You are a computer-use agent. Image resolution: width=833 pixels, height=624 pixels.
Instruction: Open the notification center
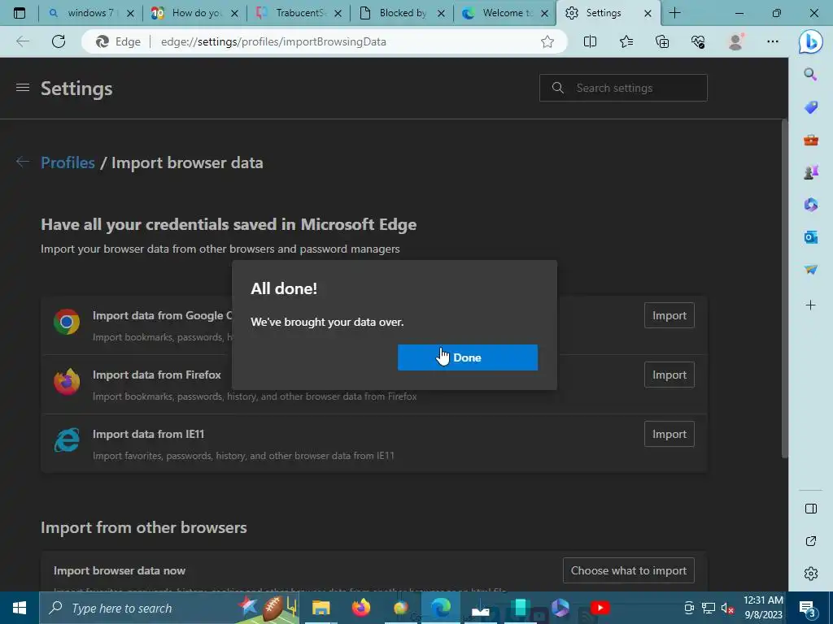[808, 609]
